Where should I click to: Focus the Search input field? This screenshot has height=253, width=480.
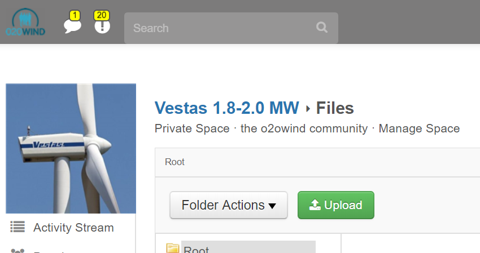(x=231, y=28)
